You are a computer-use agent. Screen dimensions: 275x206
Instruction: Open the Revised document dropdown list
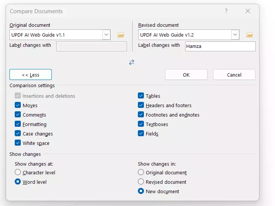[x=235, y=35]
